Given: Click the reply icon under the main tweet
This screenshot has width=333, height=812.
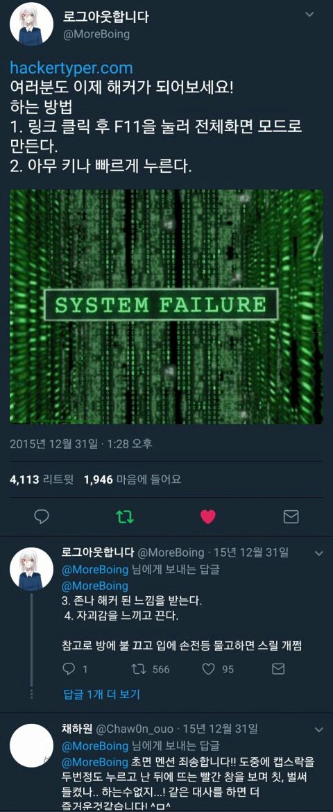Looking at the screenshot, I should click(42, 516).
